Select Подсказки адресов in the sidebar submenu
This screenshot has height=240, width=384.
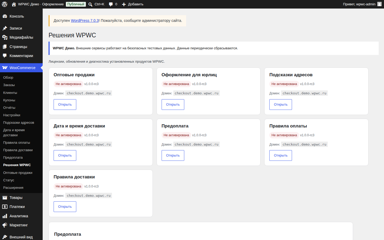(19, 123)
